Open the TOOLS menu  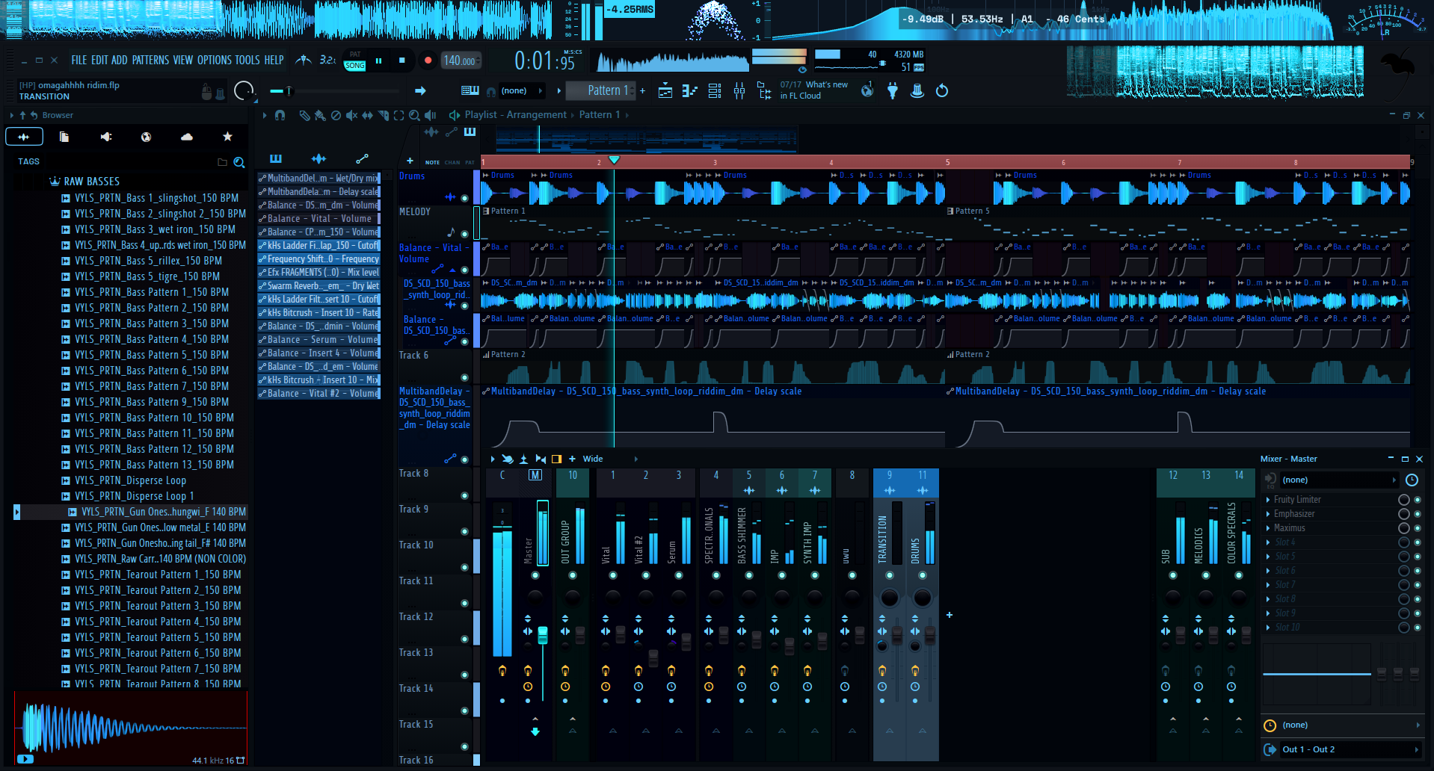247,61
